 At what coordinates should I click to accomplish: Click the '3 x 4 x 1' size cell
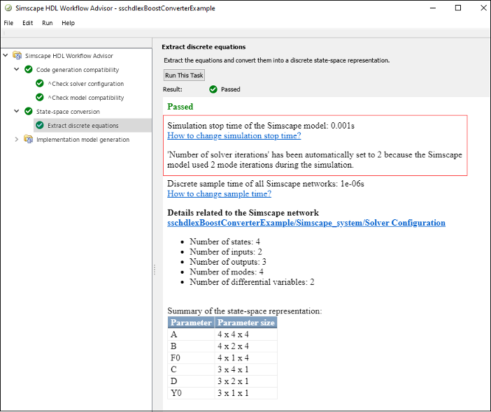[245, 369]
